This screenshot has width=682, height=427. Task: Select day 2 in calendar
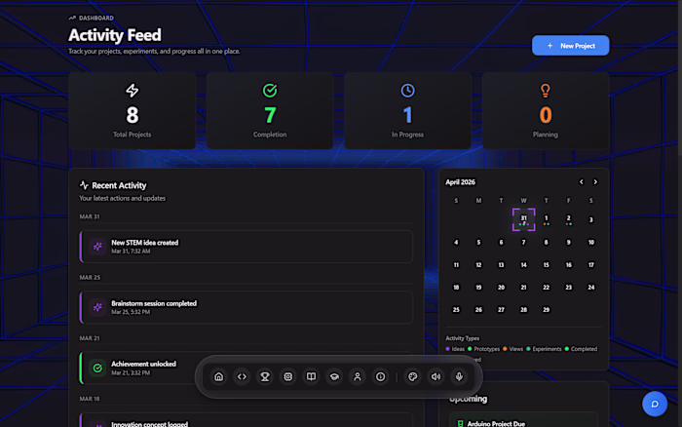click(568, 219)
